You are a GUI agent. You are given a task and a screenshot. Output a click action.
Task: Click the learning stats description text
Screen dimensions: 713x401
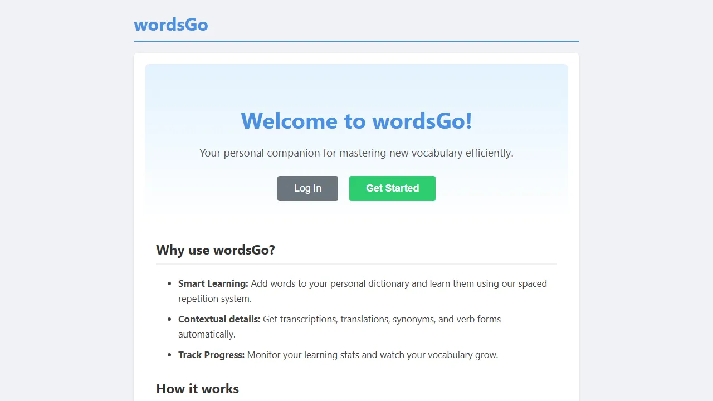tap(372, 355)
